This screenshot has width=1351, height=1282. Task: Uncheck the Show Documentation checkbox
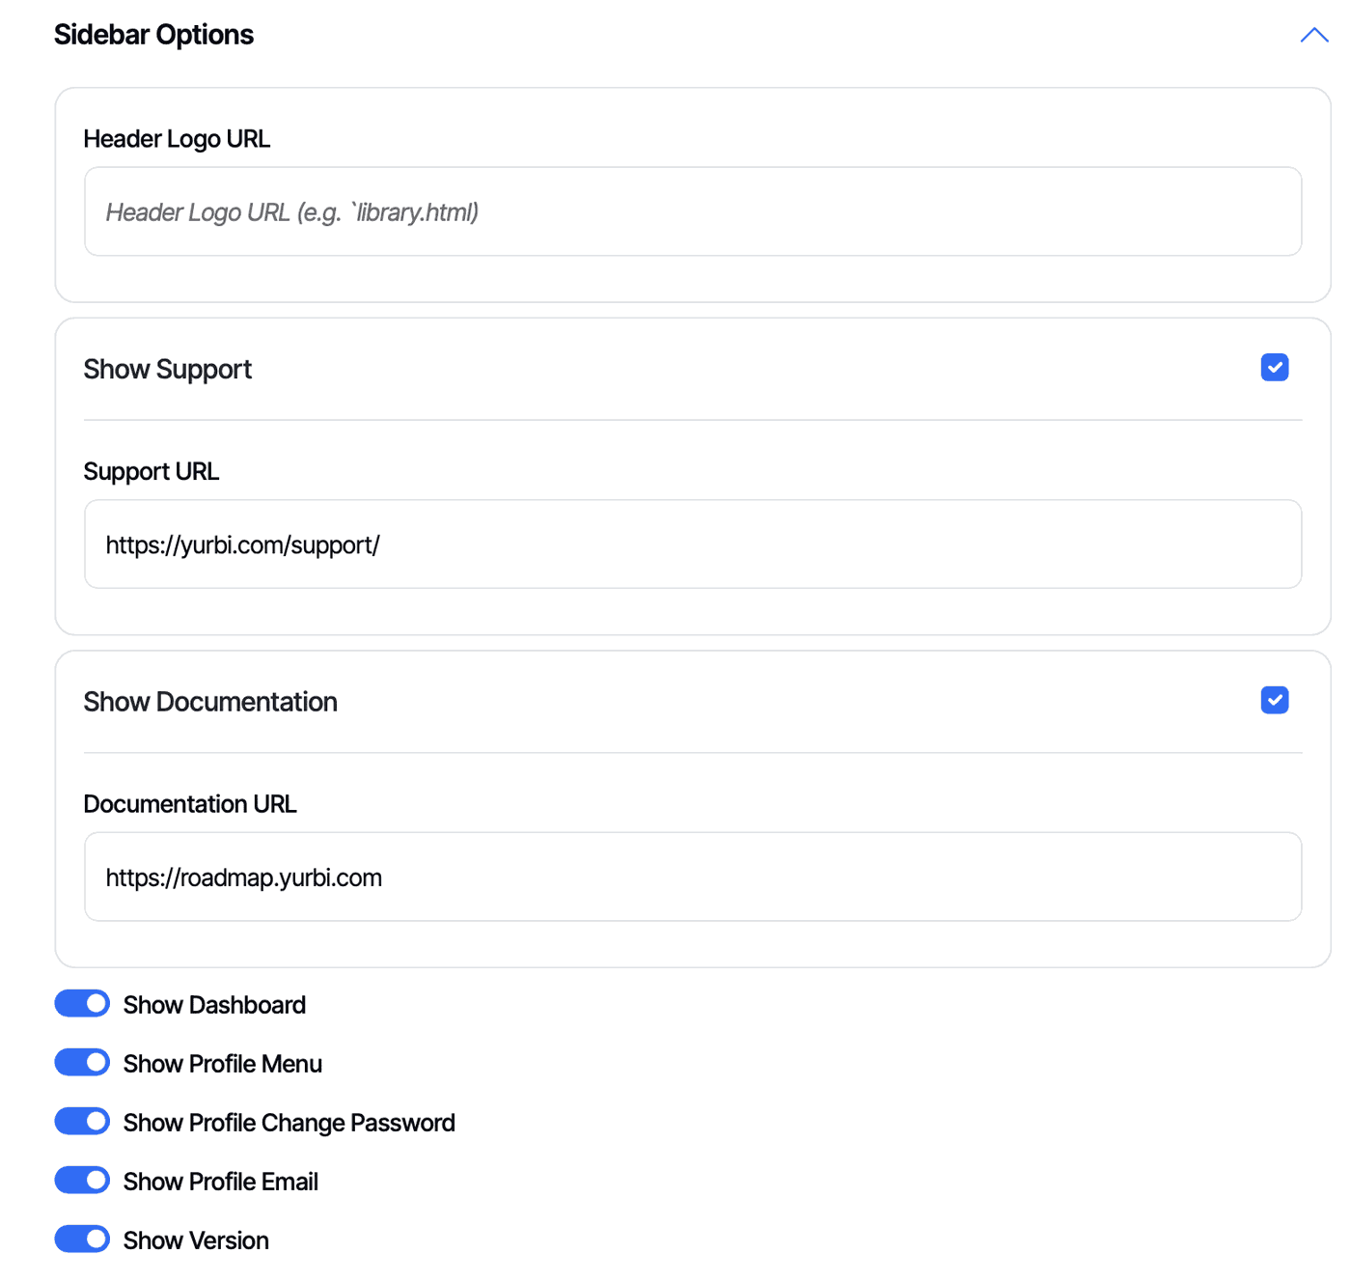[1274, 700]
